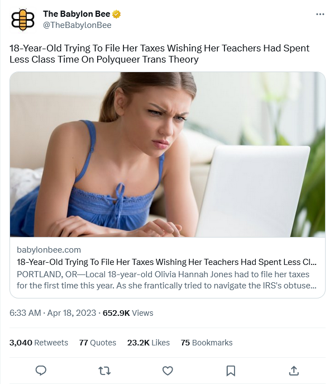Open the article preview photo of woman
This screenshot has width=334, height=384.
click(168, 154)
